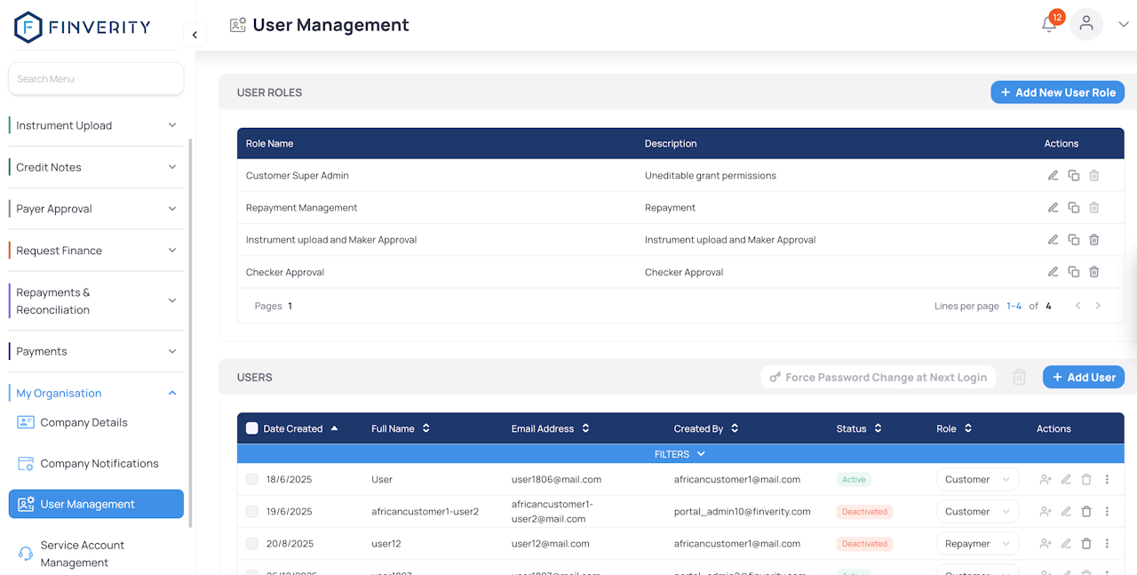The width and height of the screenshot is (1137, 575).
Task: Check the box for user created 18/6/2025
Action: coord(252,480)
